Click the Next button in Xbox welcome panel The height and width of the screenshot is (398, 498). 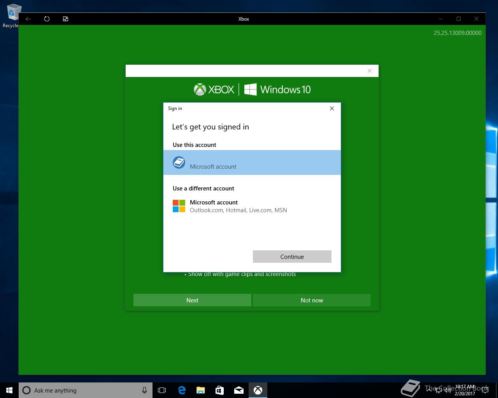192,300
